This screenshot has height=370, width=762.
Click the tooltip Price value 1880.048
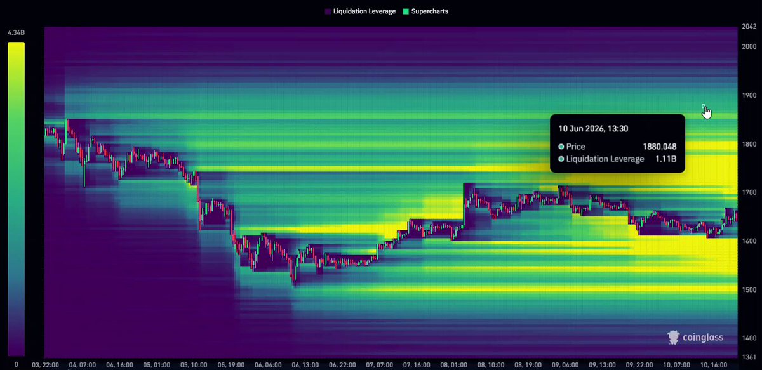pyautogui.click(x=660, y=147)
